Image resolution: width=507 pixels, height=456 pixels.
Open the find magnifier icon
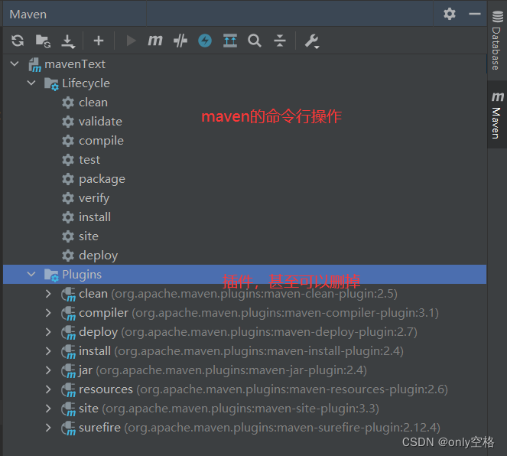pyautogui.click(x=255, y=41)
